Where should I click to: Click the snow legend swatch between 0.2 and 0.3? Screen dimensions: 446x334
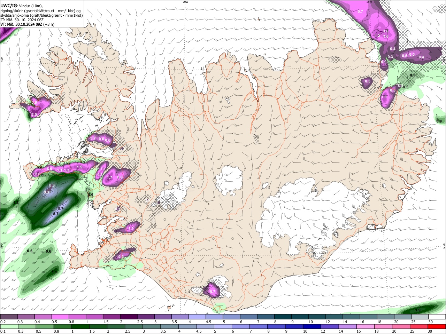pyautogui.click(x=9, y=317)
